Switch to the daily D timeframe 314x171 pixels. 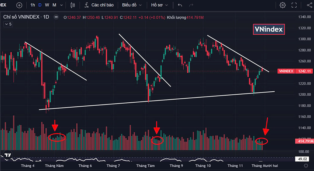coord(40,5)
